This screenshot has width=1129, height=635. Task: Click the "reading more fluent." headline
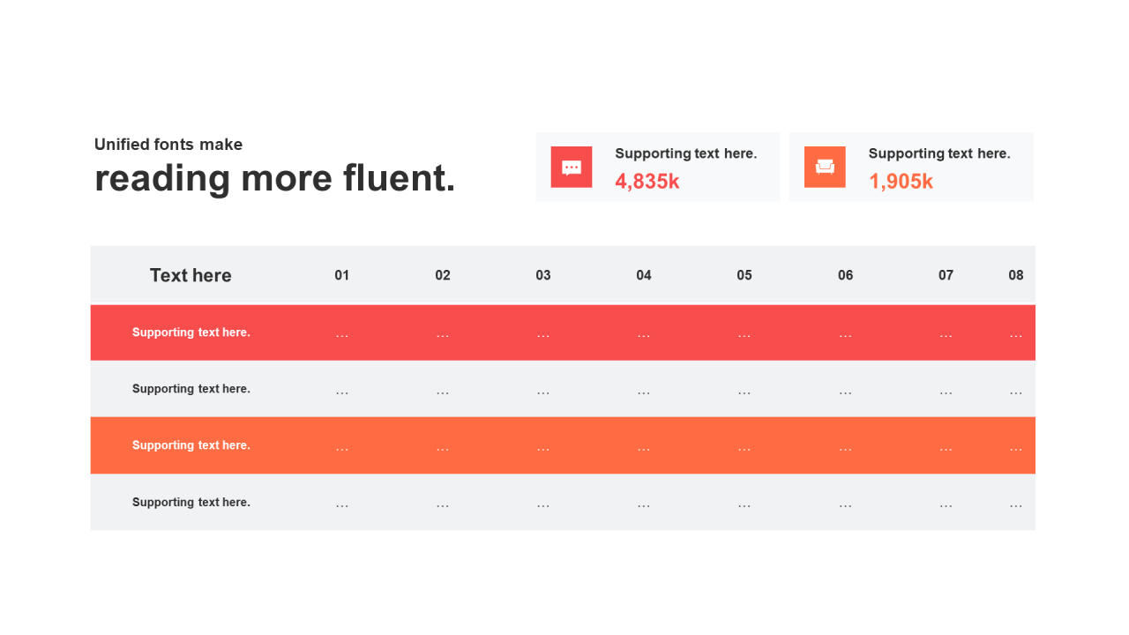(275, 178)
